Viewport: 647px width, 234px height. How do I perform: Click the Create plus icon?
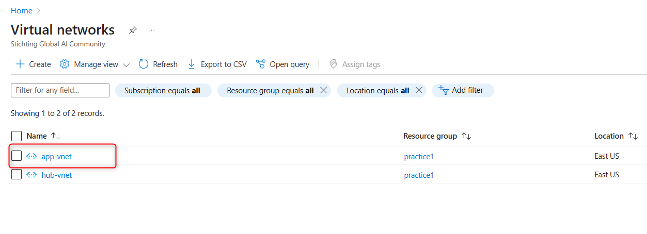pos(20,64)
